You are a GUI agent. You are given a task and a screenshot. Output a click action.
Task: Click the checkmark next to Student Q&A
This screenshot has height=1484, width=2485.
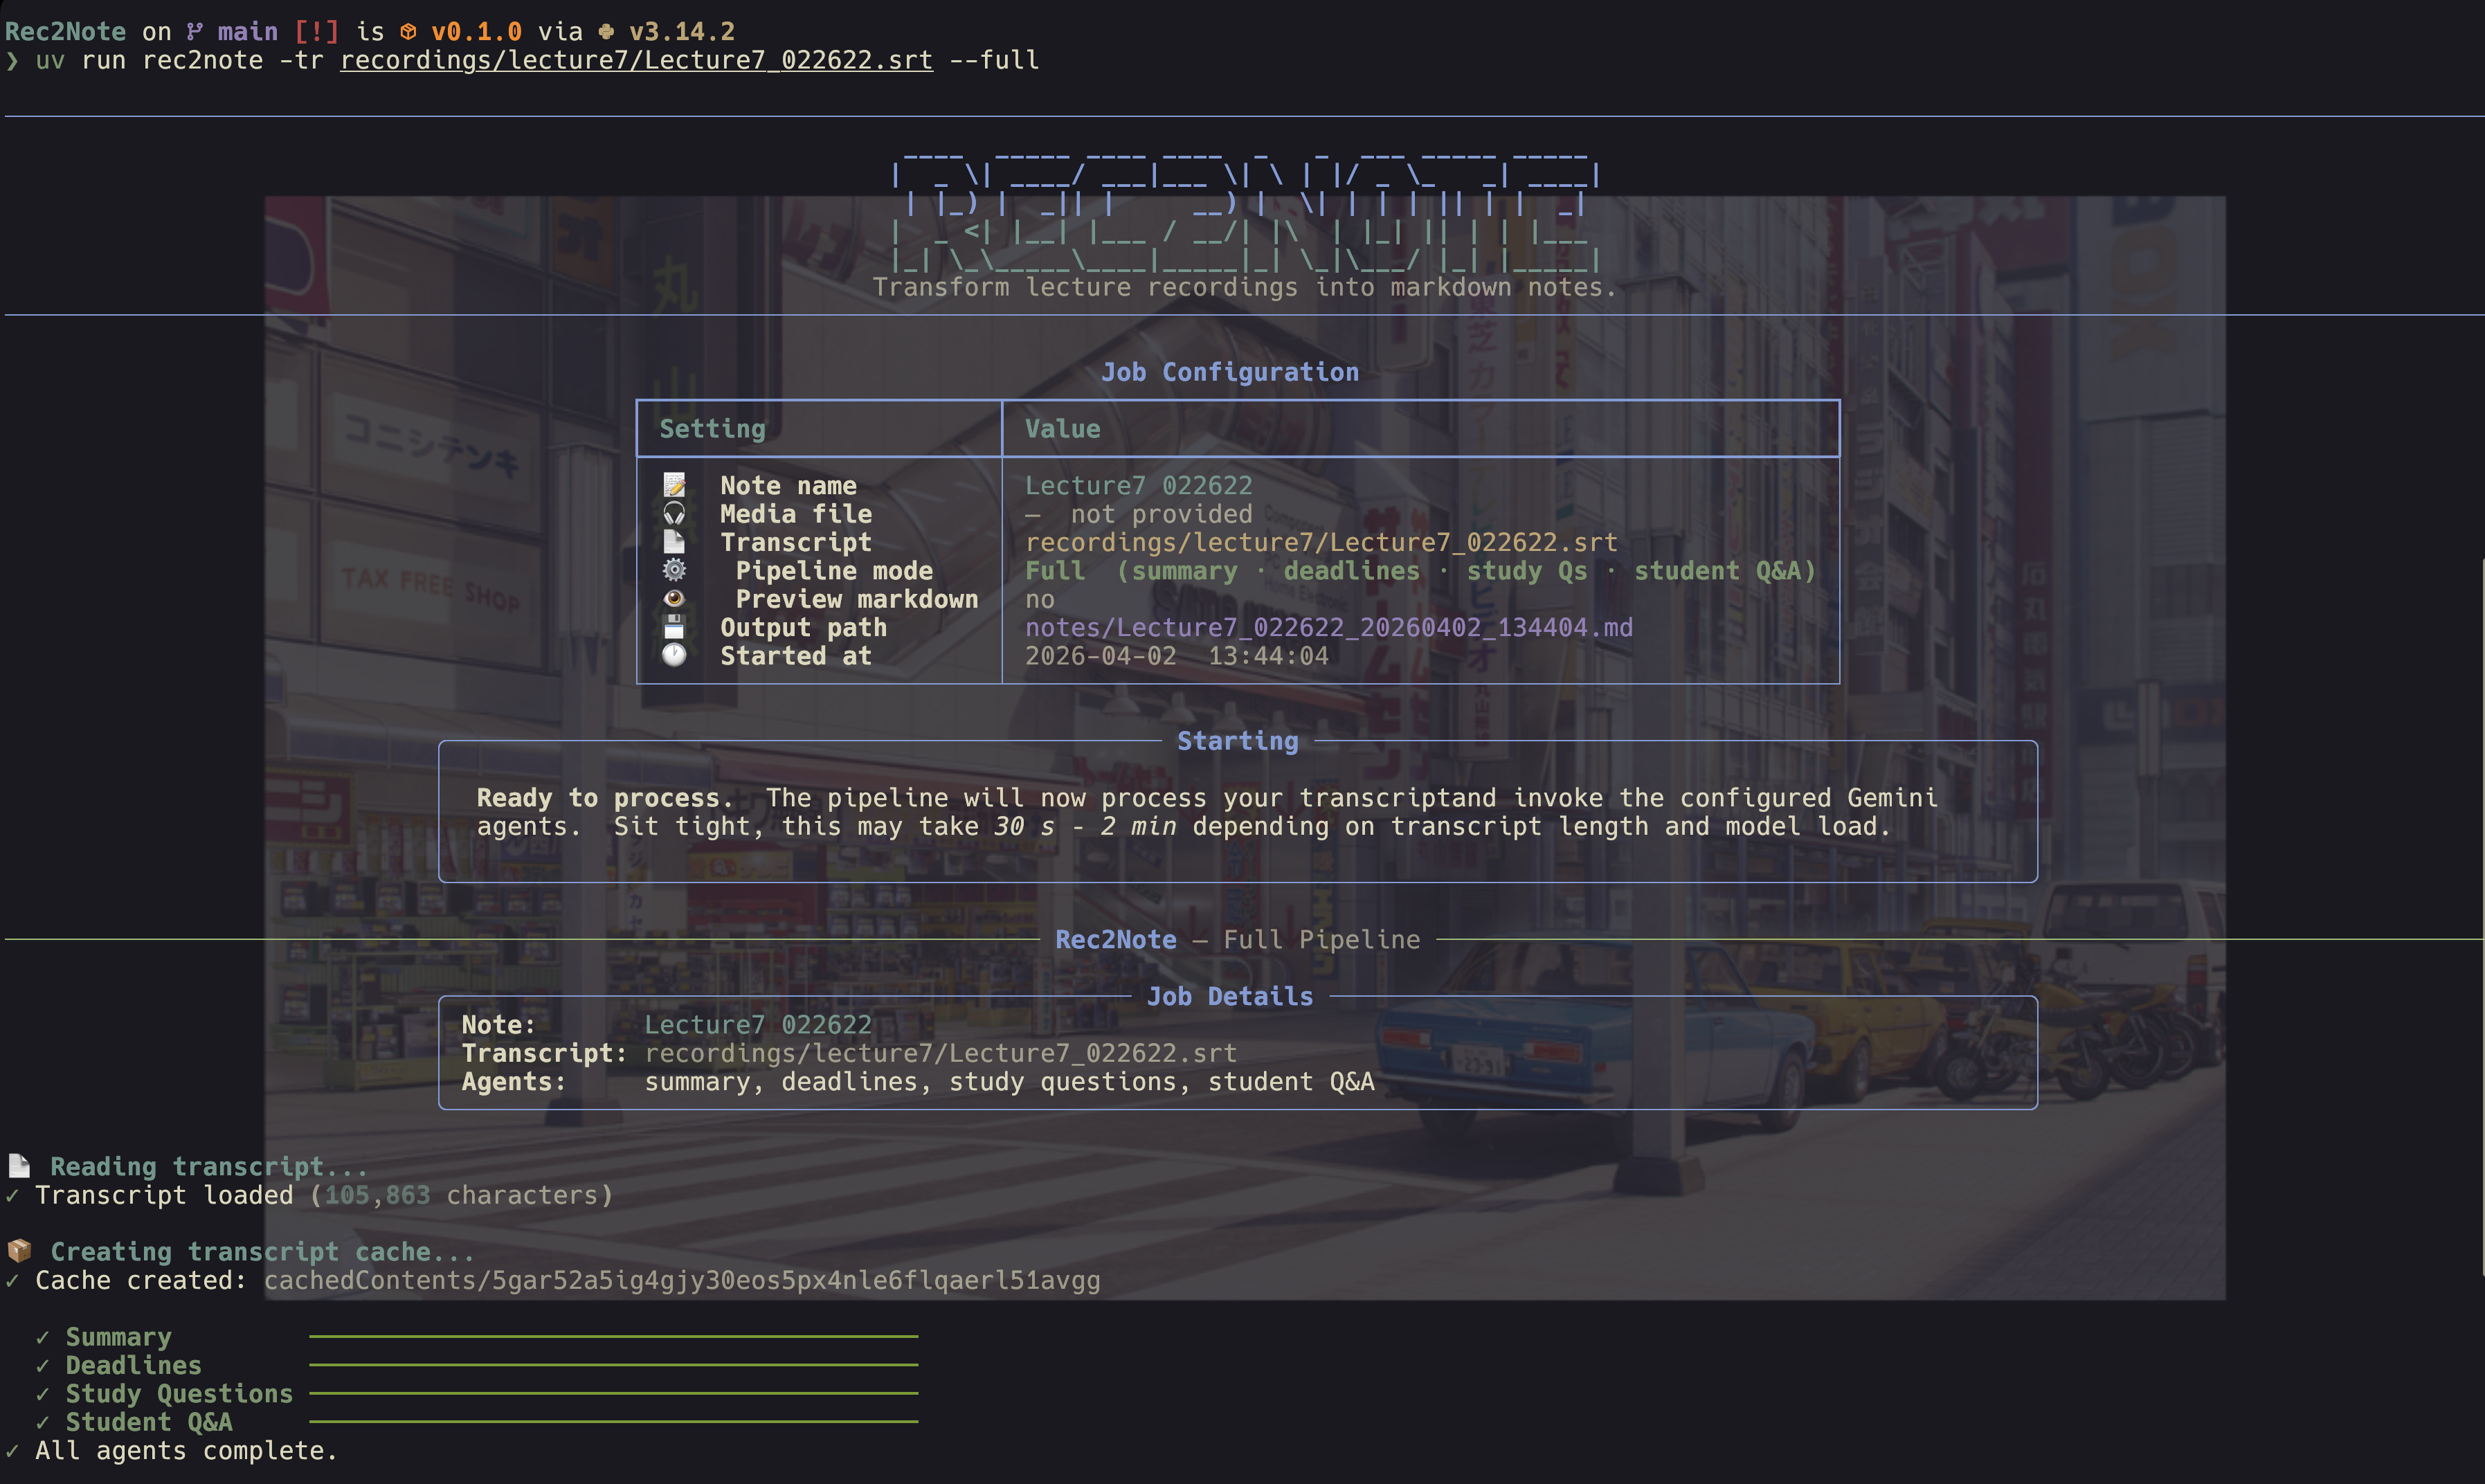[42, 1422]
